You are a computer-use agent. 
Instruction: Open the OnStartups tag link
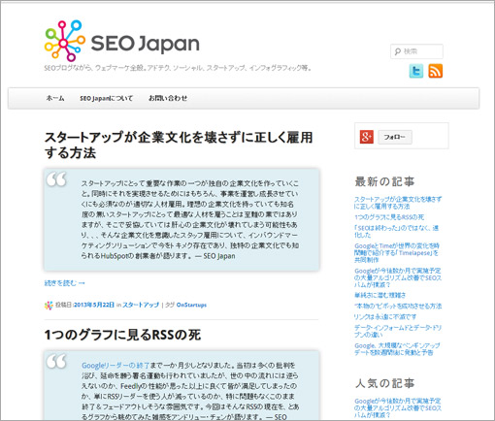click(191, 305)
